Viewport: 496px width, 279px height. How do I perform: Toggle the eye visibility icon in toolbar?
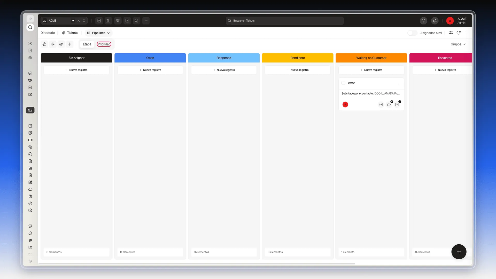61,44
